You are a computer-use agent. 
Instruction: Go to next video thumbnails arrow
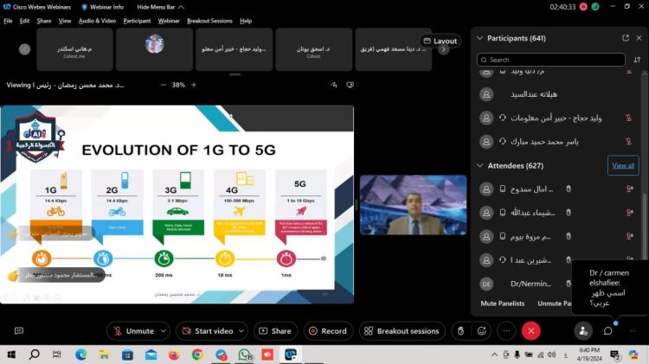[443, 50]
